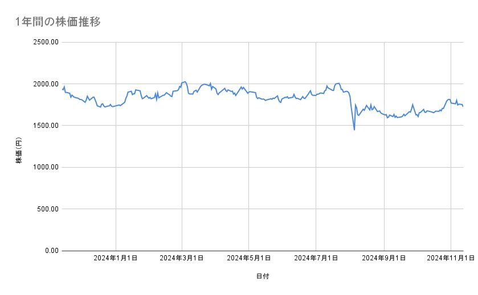Screen dimensions: 478x295
Task: Click the "2024年5月1日" date label
Action: [x=249, y=259]
